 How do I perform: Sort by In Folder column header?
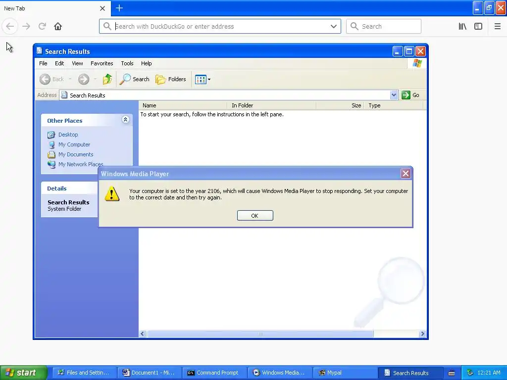[272, 105]
